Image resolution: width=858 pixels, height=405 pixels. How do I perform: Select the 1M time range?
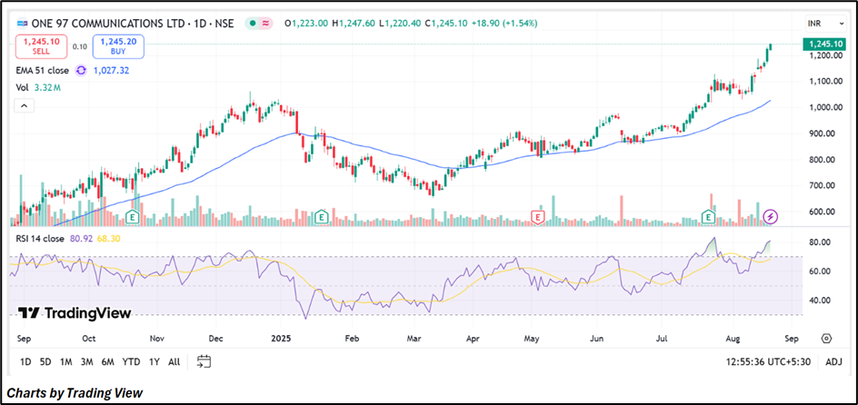coord(66,361)
